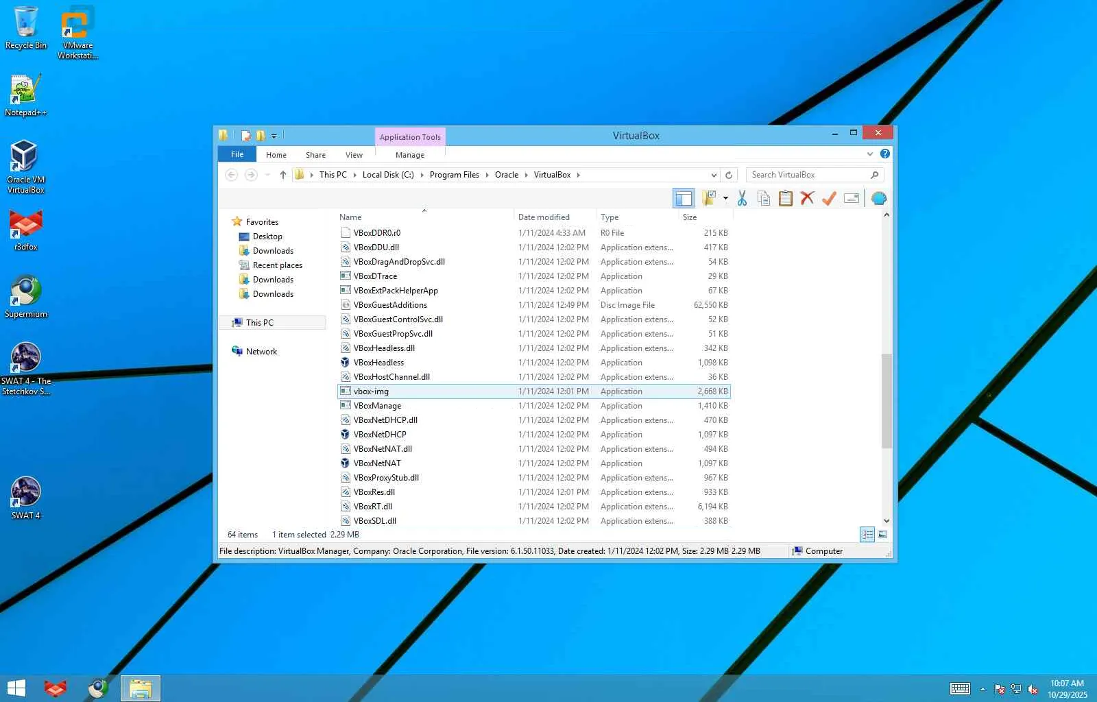Select the VBoxManage application

pos(534,406)
